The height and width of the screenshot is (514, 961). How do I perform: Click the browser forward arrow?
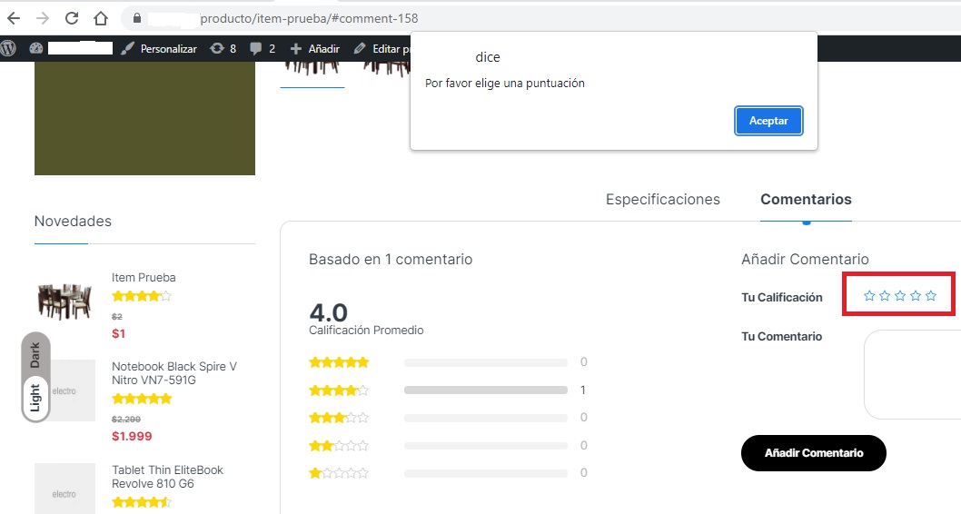43,18
